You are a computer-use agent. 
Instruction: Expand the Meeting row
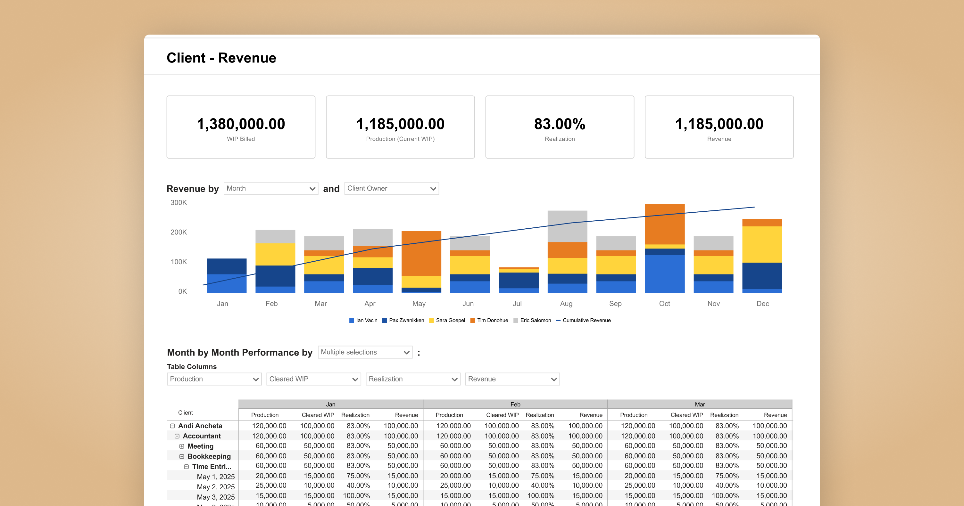coord(181,446)
